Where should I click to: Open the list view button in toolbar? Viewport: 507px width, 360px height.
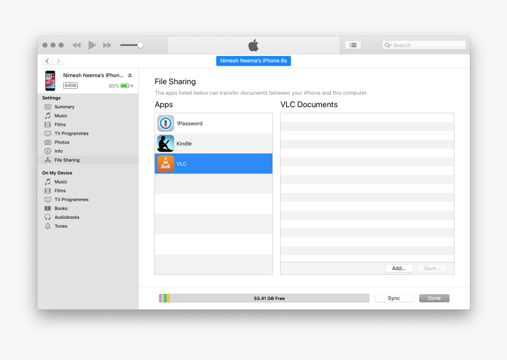[353, 45]
